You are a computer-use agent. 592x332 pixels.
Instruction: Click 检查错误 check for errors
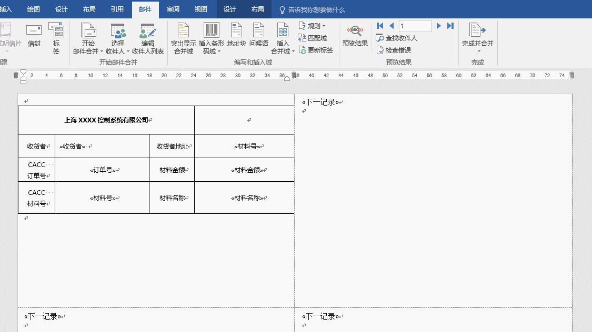(394, 50)
